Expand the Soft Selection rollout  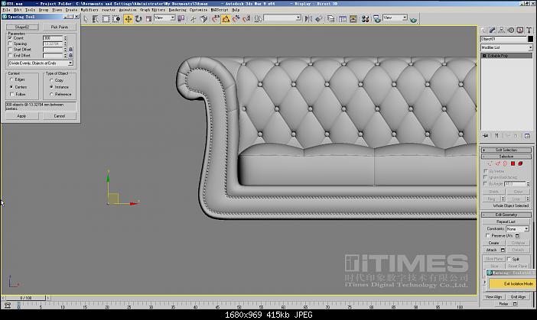click(x=506, y=150)
